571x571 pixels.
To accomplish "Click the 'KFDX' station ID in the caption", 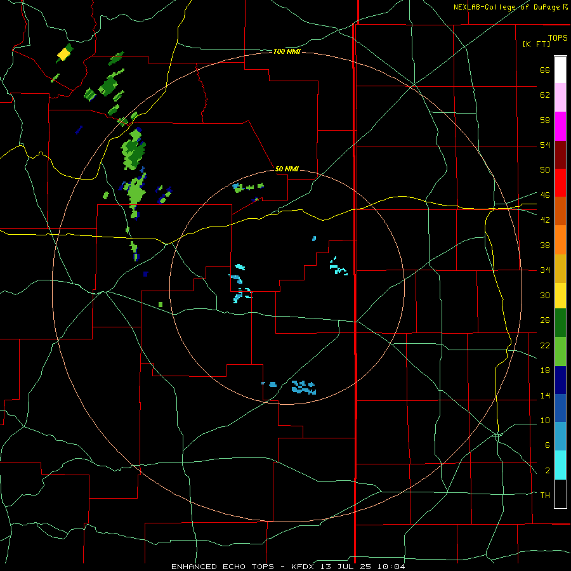I will point(304,567).
